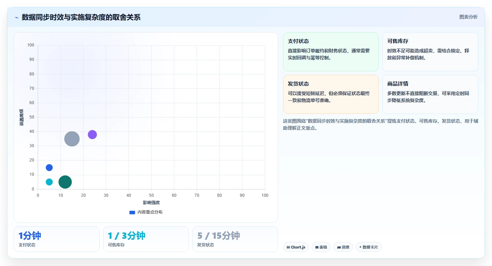Click the icon inside the Chart.js tag
Image resolution: width=492 pixels, height=266 pixels.
(288, 247)
